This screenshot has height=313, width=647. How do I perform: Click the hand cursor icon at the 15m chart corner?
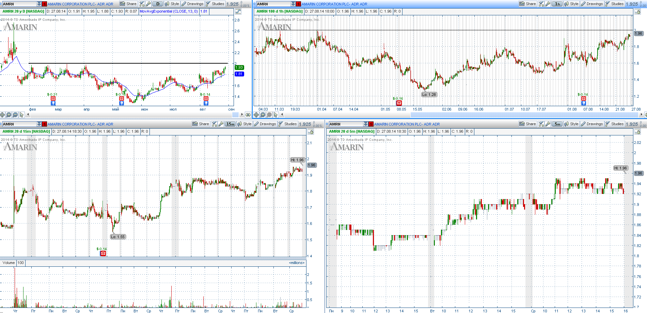(311, 131)
